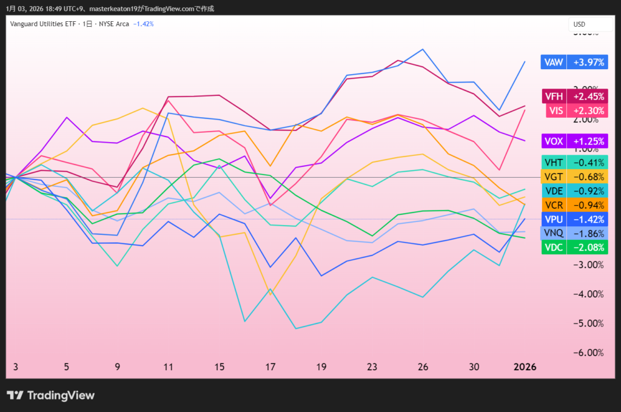
Task: Click the VGT -0.68% yellow label
Action: [574, 177]
